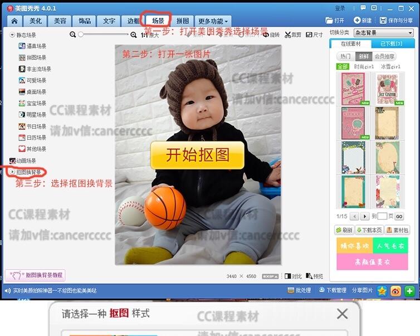Select the 裁剪 crop tool
Screen dimensions: 420x336
point(293,35)
